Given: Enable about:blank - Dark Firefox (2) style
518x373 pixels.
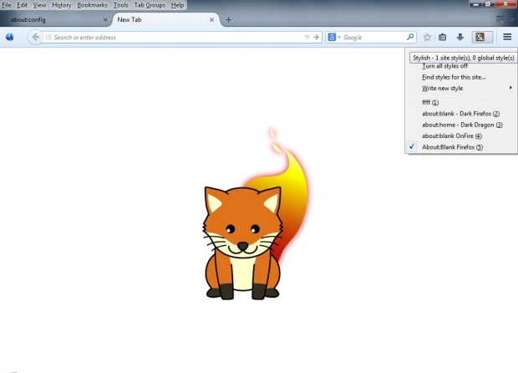Looking at the screenshot, I should tap(460, 114).
